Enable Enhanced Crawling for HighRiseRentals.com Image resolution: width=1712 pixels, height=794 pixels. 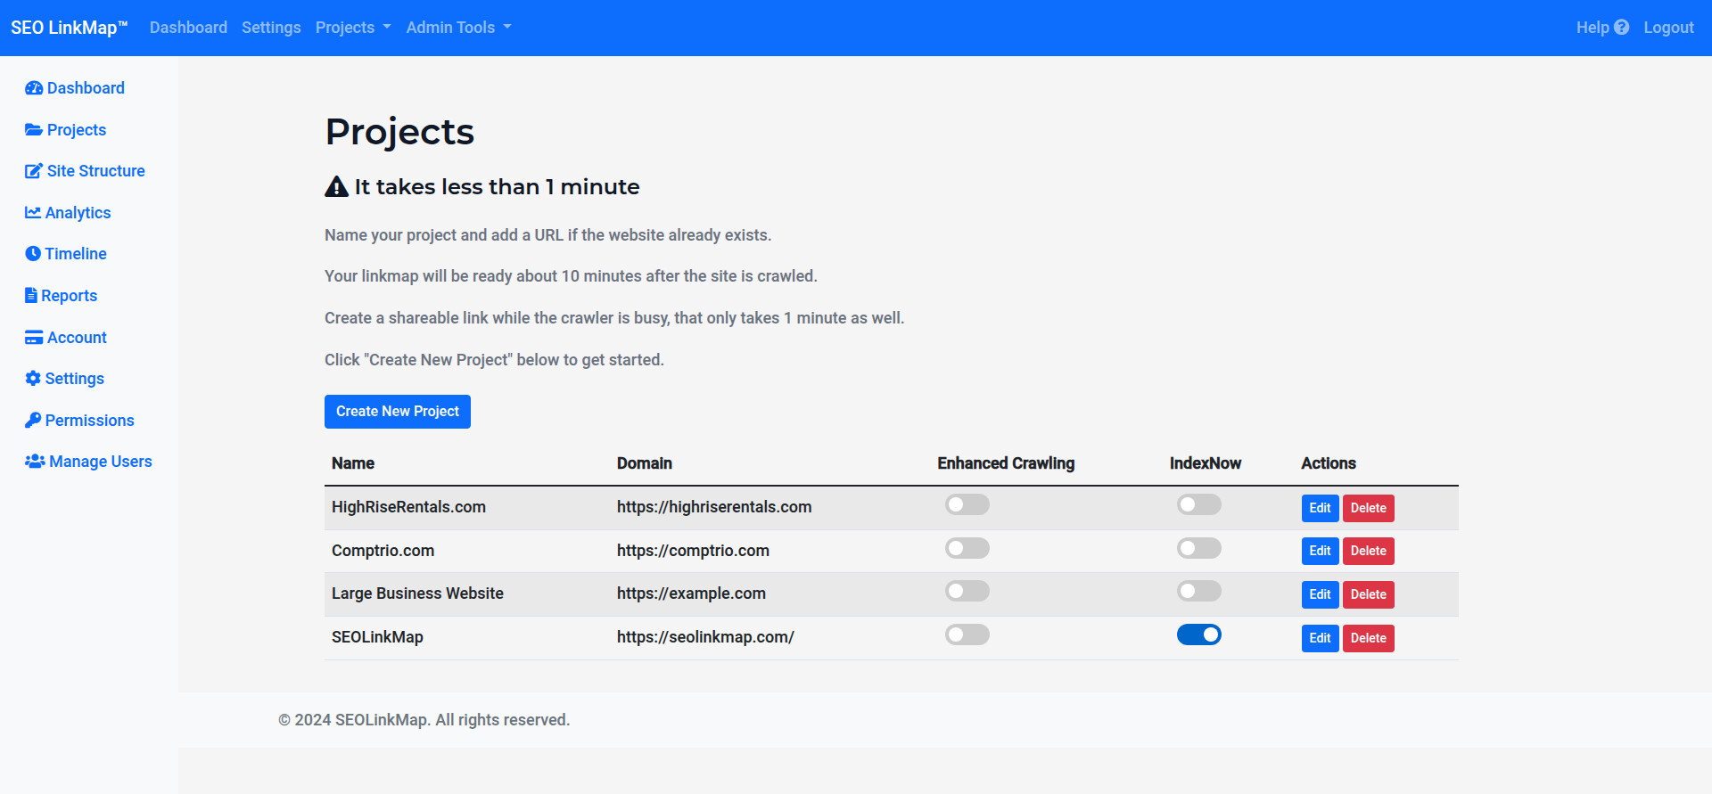(967, 505)
